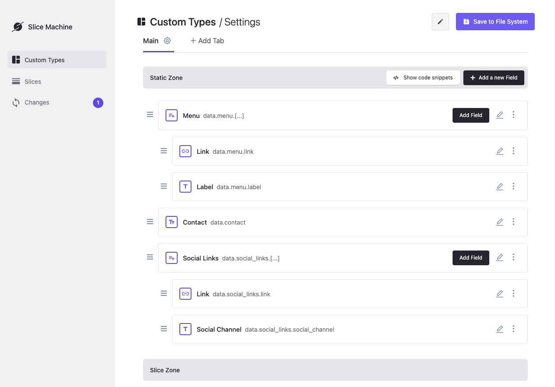Open the Social Links group options menu
The image size is (555, 387).
click(x=514, y=257)
